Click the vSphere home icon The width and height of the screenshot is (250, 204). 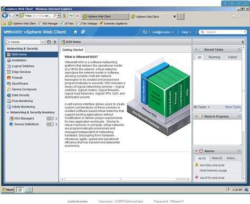coord(75,32)
